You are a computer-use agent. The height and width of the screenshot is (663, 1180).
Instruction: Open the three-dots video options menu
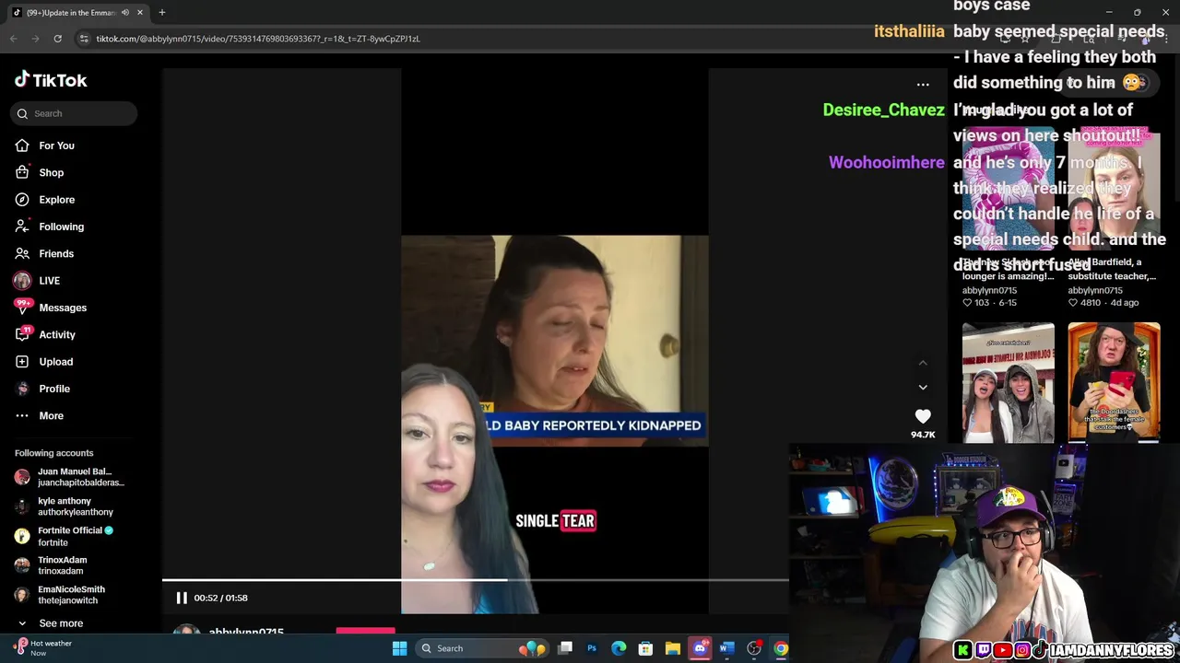pos(923,85)
